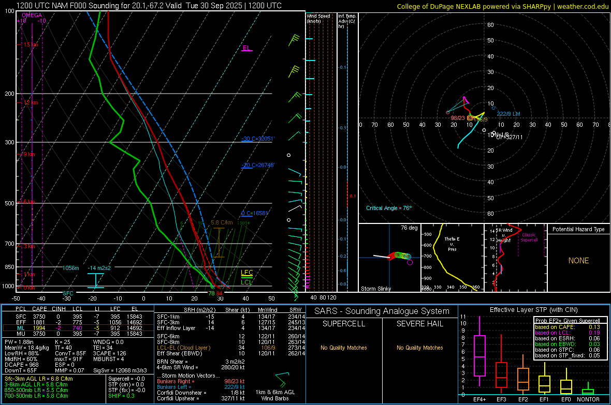Screen dimensions: 611x405
Task: Click the 'Effective Layer STP (with CIN)' title
Action: [533, 310]
